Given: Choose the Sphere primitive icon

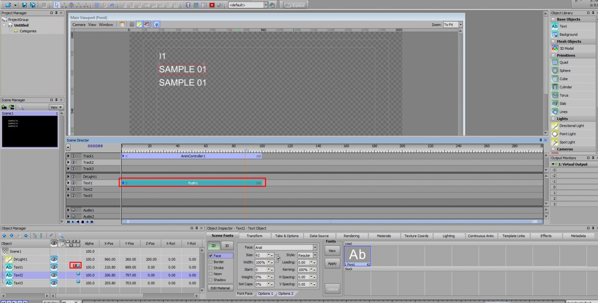Looking at the screenshot, I should click(555, 70).
